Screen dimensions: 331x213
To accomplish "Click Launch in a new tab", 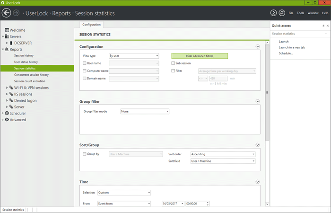I will pyautogui.click(x=292, y=47).
